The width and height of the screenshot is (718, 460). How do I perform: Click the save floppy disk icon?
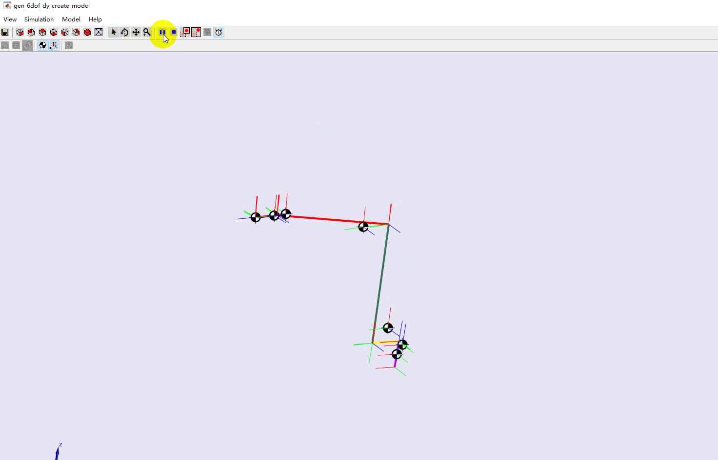point(5,32)
